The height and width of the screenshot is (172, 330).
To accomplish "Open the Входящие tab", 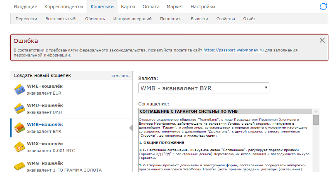I will (26, 7).
